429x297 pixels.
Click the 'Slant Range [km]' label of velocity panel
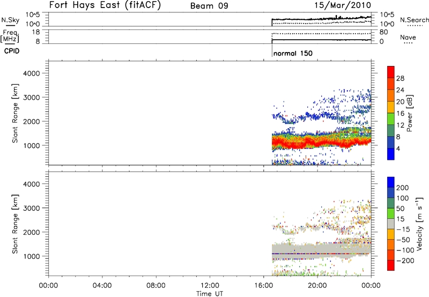[x=15, y=224]
